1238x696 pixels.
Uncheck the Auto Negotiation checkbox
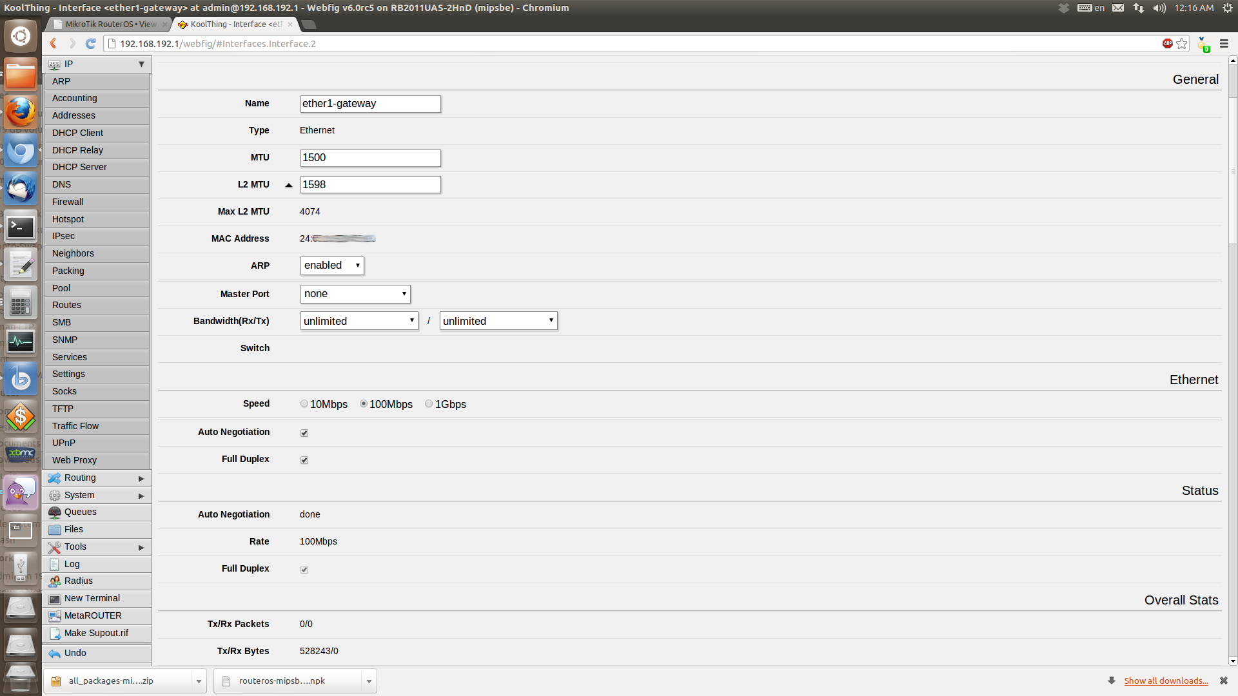tap(304, 433)
